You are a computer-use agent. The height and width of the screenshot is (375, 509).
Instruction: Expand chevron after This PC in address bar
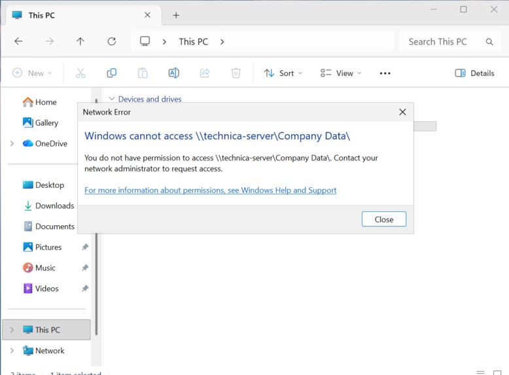222,42
